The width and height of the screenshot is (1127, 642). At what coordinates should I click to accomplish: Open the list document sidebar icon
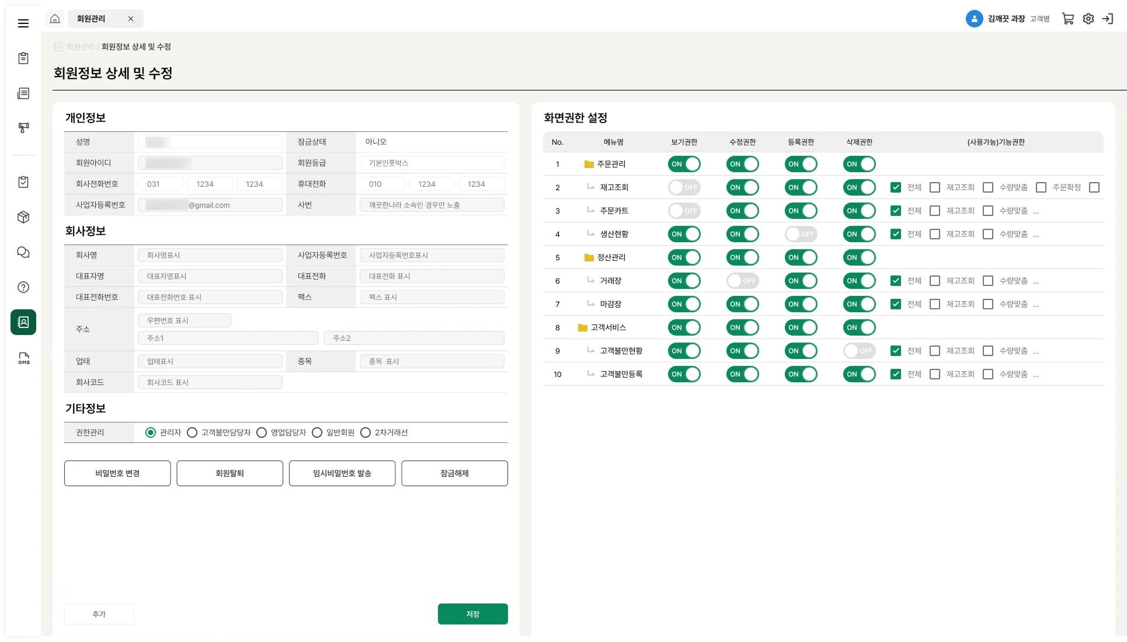pyautogui.click(x=23, y=93)
